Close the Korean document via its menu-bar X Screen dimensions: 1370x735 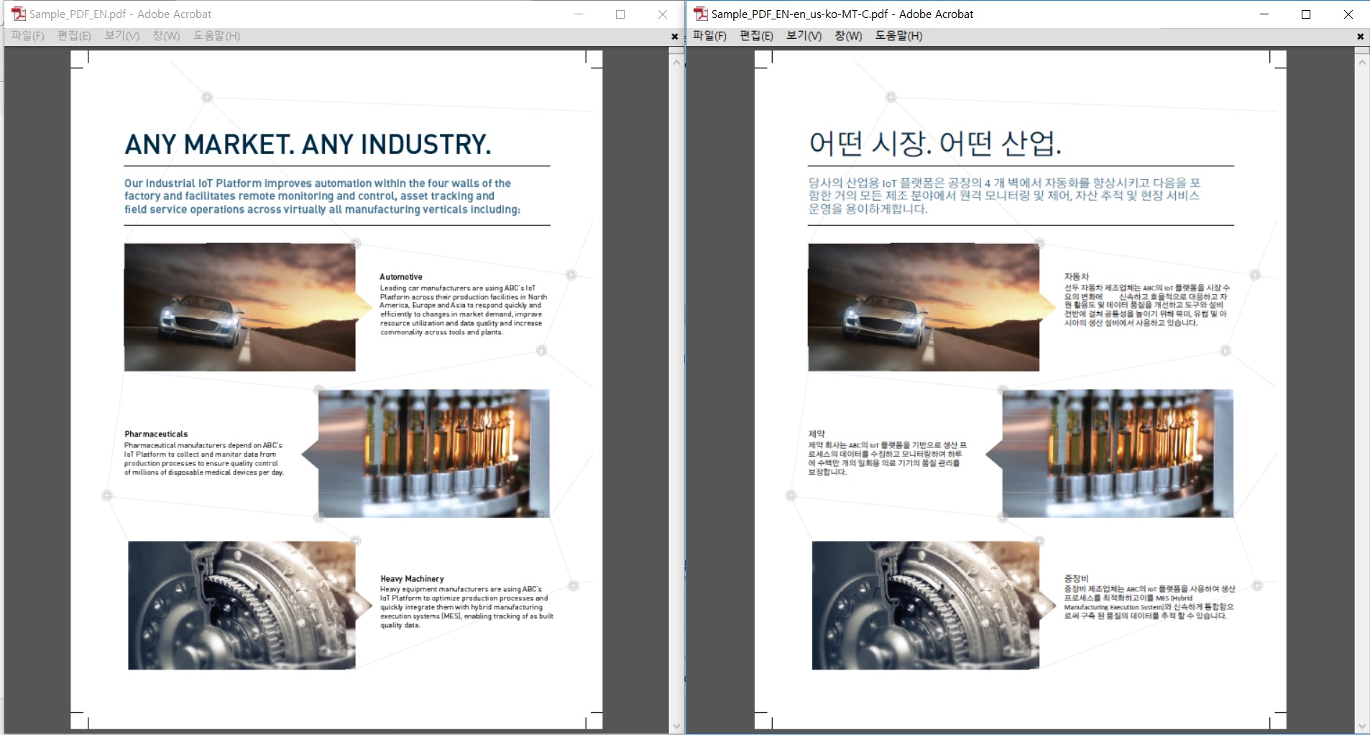point(1360,36)
